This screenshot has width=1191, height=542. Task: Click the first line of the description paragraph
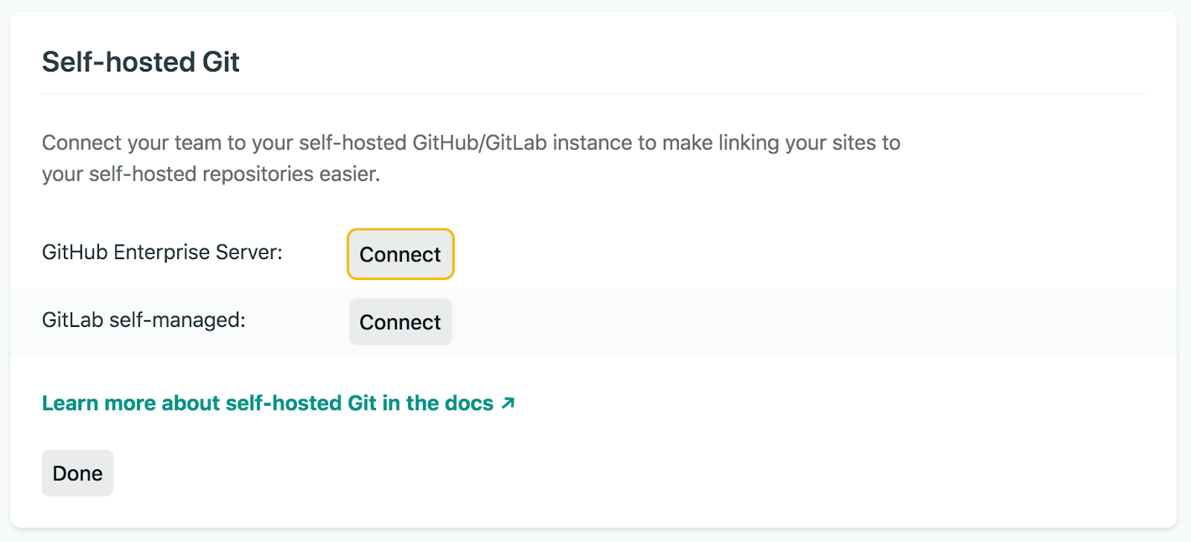coord(471,142)
